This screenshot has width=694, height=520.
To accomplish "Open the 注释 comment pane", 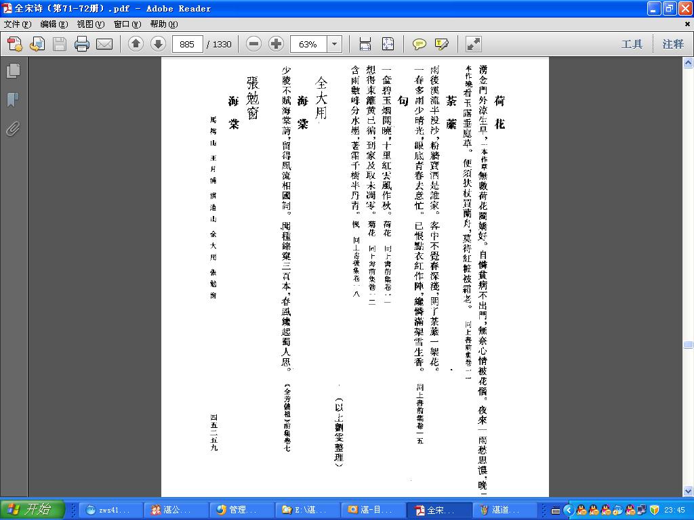I will tap(673, 44).
